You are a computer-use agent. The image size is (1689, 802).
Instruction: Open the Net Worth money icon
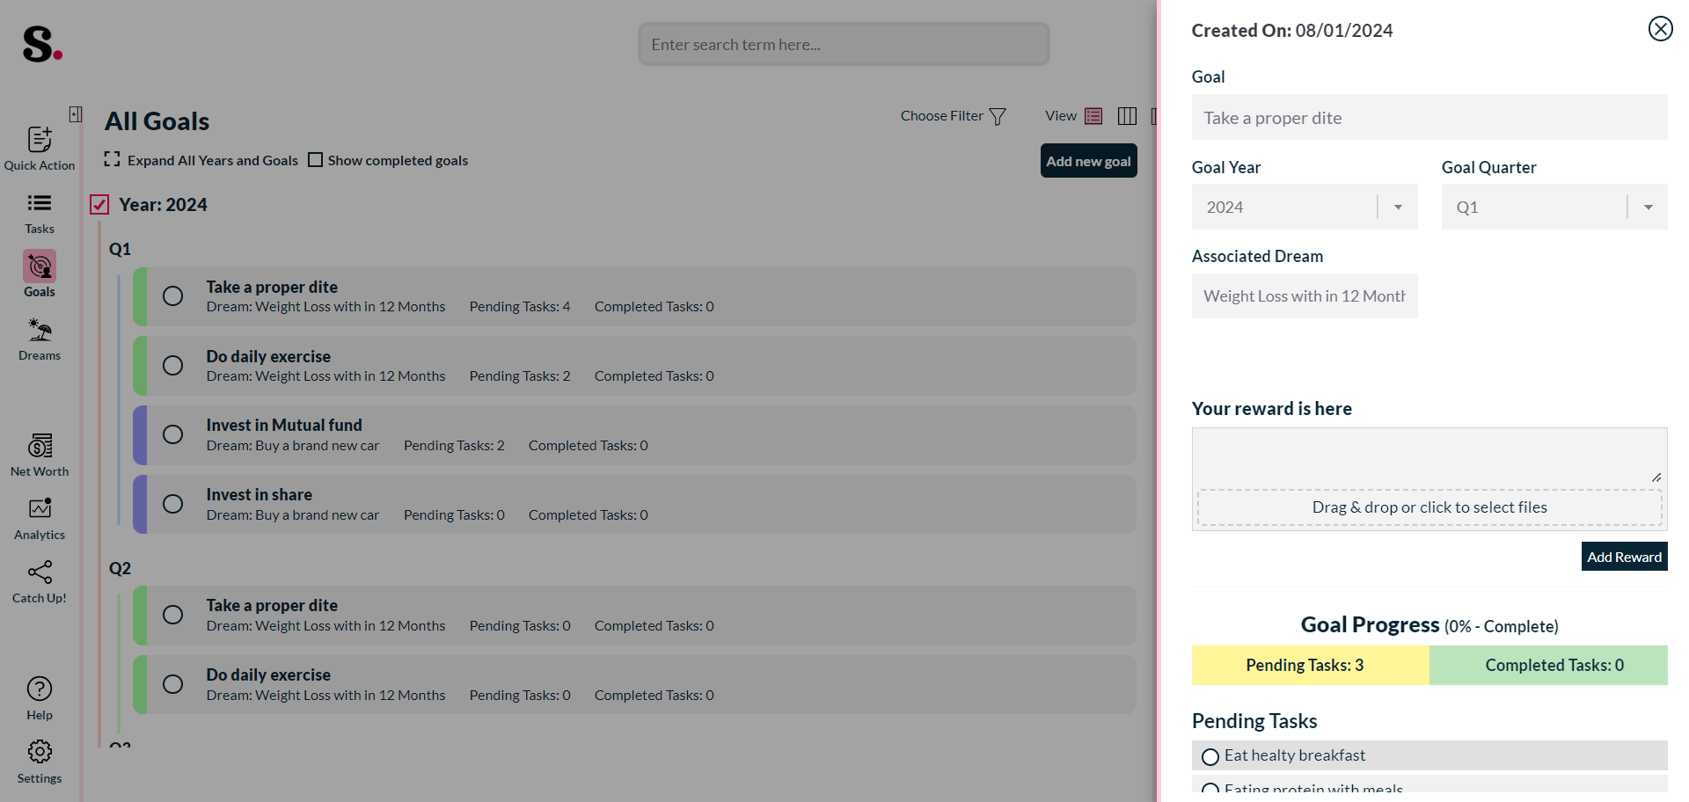tap(40, 446)
